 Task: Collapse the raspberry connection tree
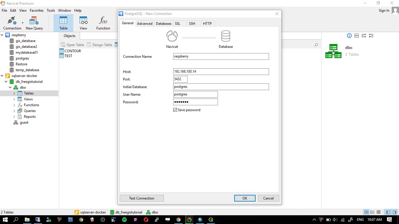(2, 35)
